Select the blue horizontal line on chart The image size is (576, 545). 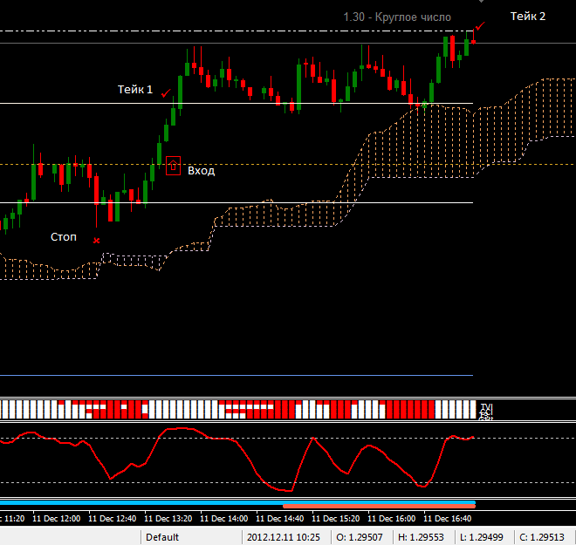[x=237, y=375]
